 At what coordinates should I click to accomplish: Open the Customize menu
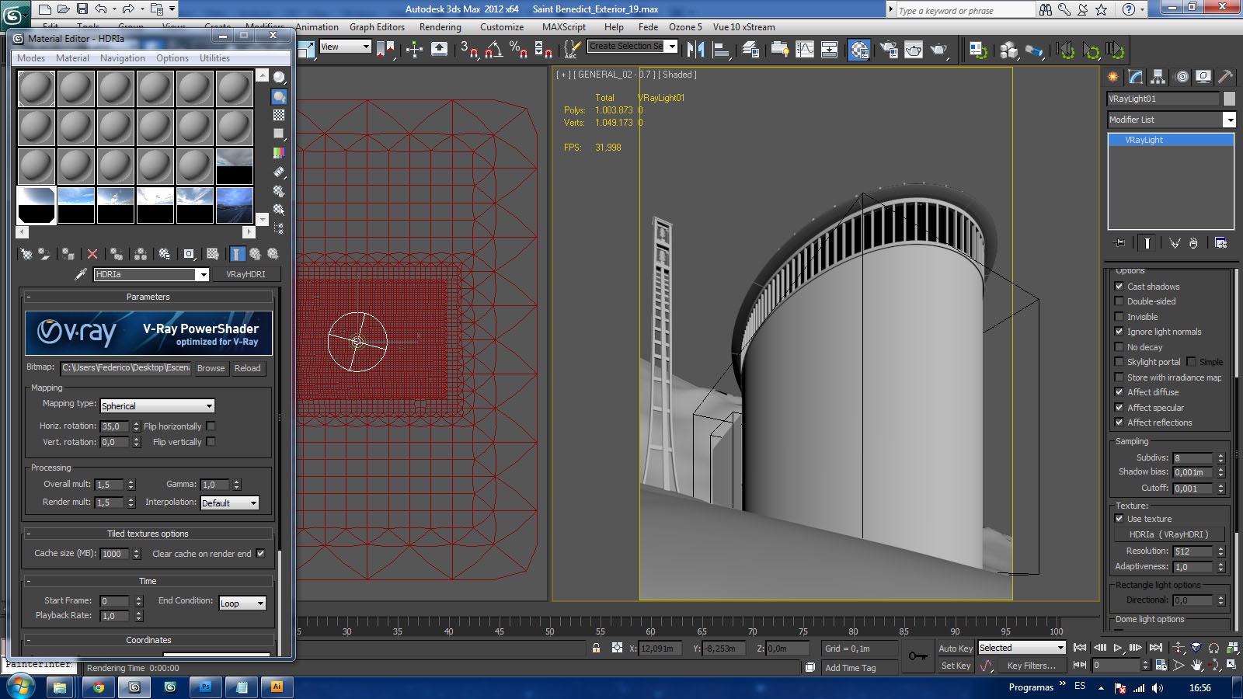(502, 27)
